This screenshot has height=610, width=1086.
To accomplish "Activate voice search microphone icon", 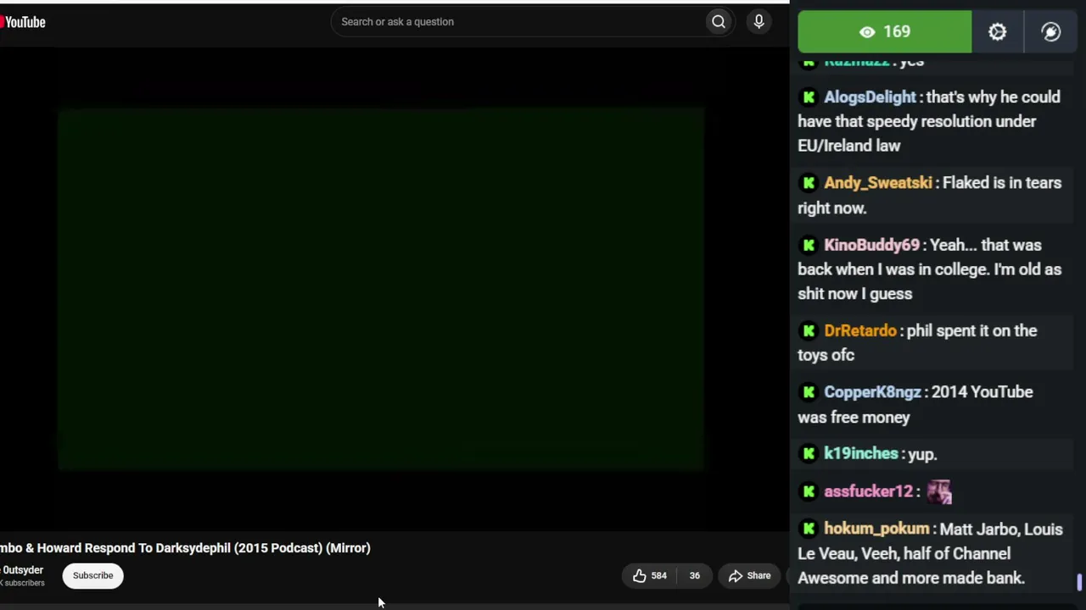I will click(759, 22).
